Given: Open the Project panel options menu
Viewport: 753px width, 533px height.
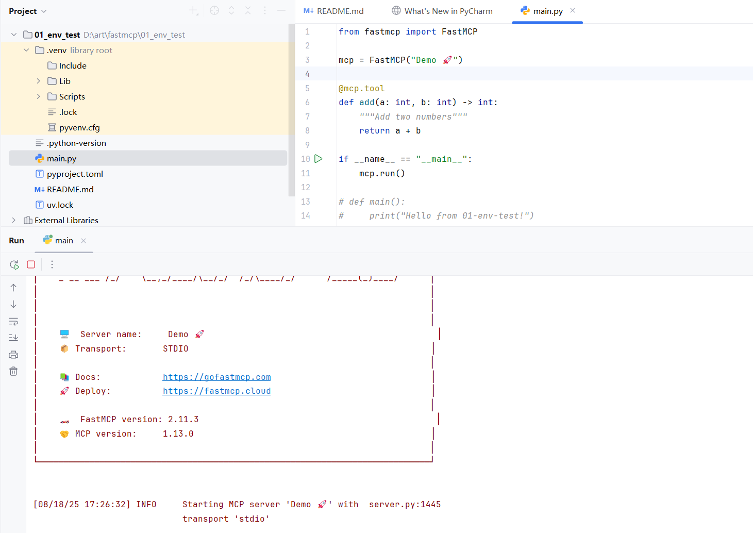Looking at the screenshot, I should point(265,10).
